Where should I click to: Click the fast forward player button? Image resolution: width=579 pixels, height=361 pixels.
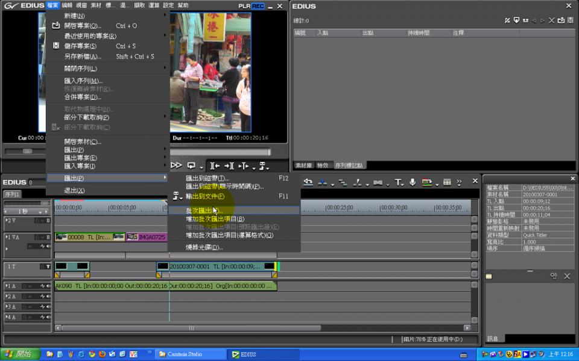[x=176, y=165]
